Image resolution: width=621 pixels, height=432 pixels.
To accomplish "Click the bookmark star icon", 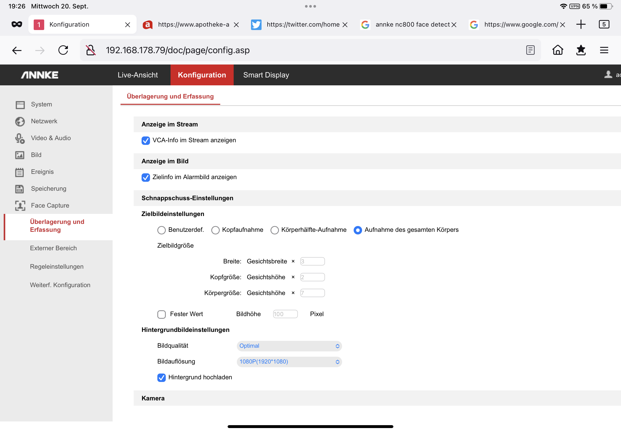I will point(581,50).
